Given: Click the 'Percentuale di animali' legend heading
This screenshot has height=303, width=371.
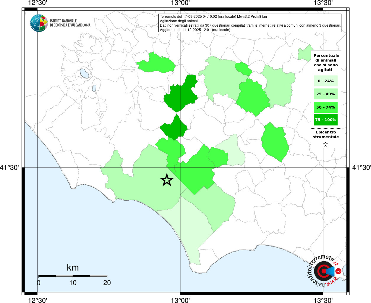Looking at the screenshot, I should [x=326, y=63].
